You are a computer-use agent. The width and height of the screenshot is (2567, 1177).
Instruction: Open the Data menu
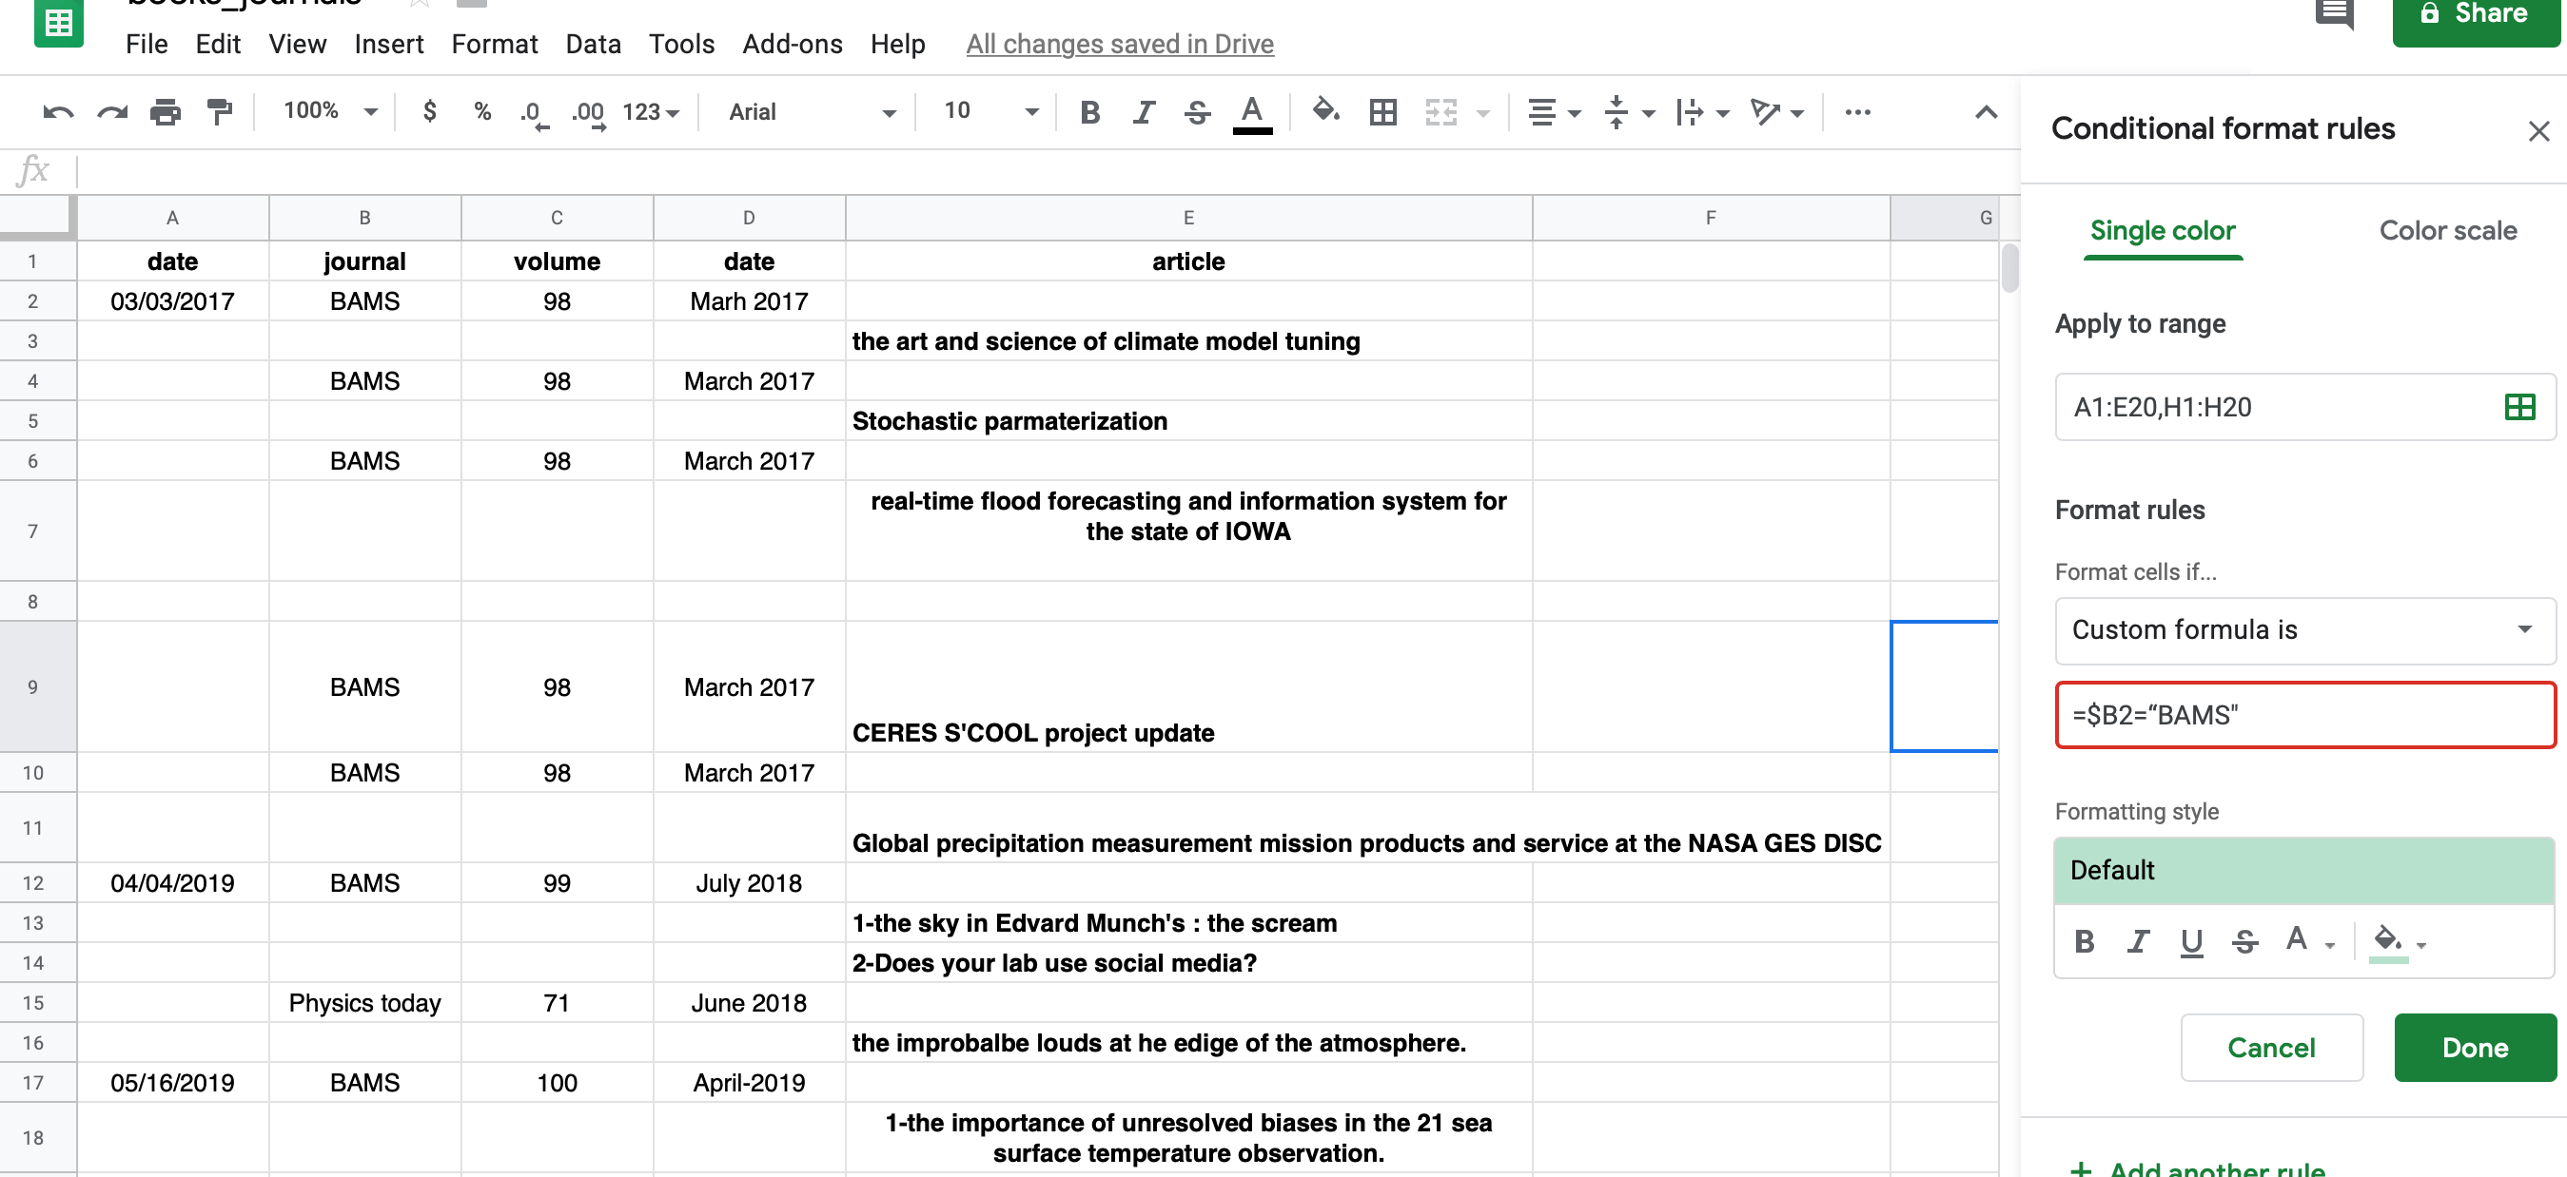[592, 44]
